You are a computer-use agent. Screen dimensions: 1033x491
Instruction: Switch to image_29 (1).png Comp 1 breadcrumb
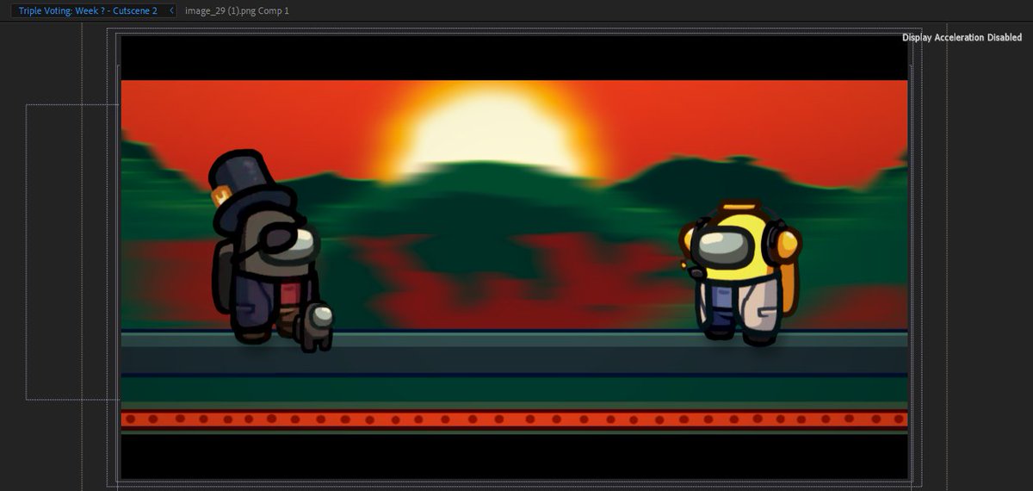click(x=237, y=10)
